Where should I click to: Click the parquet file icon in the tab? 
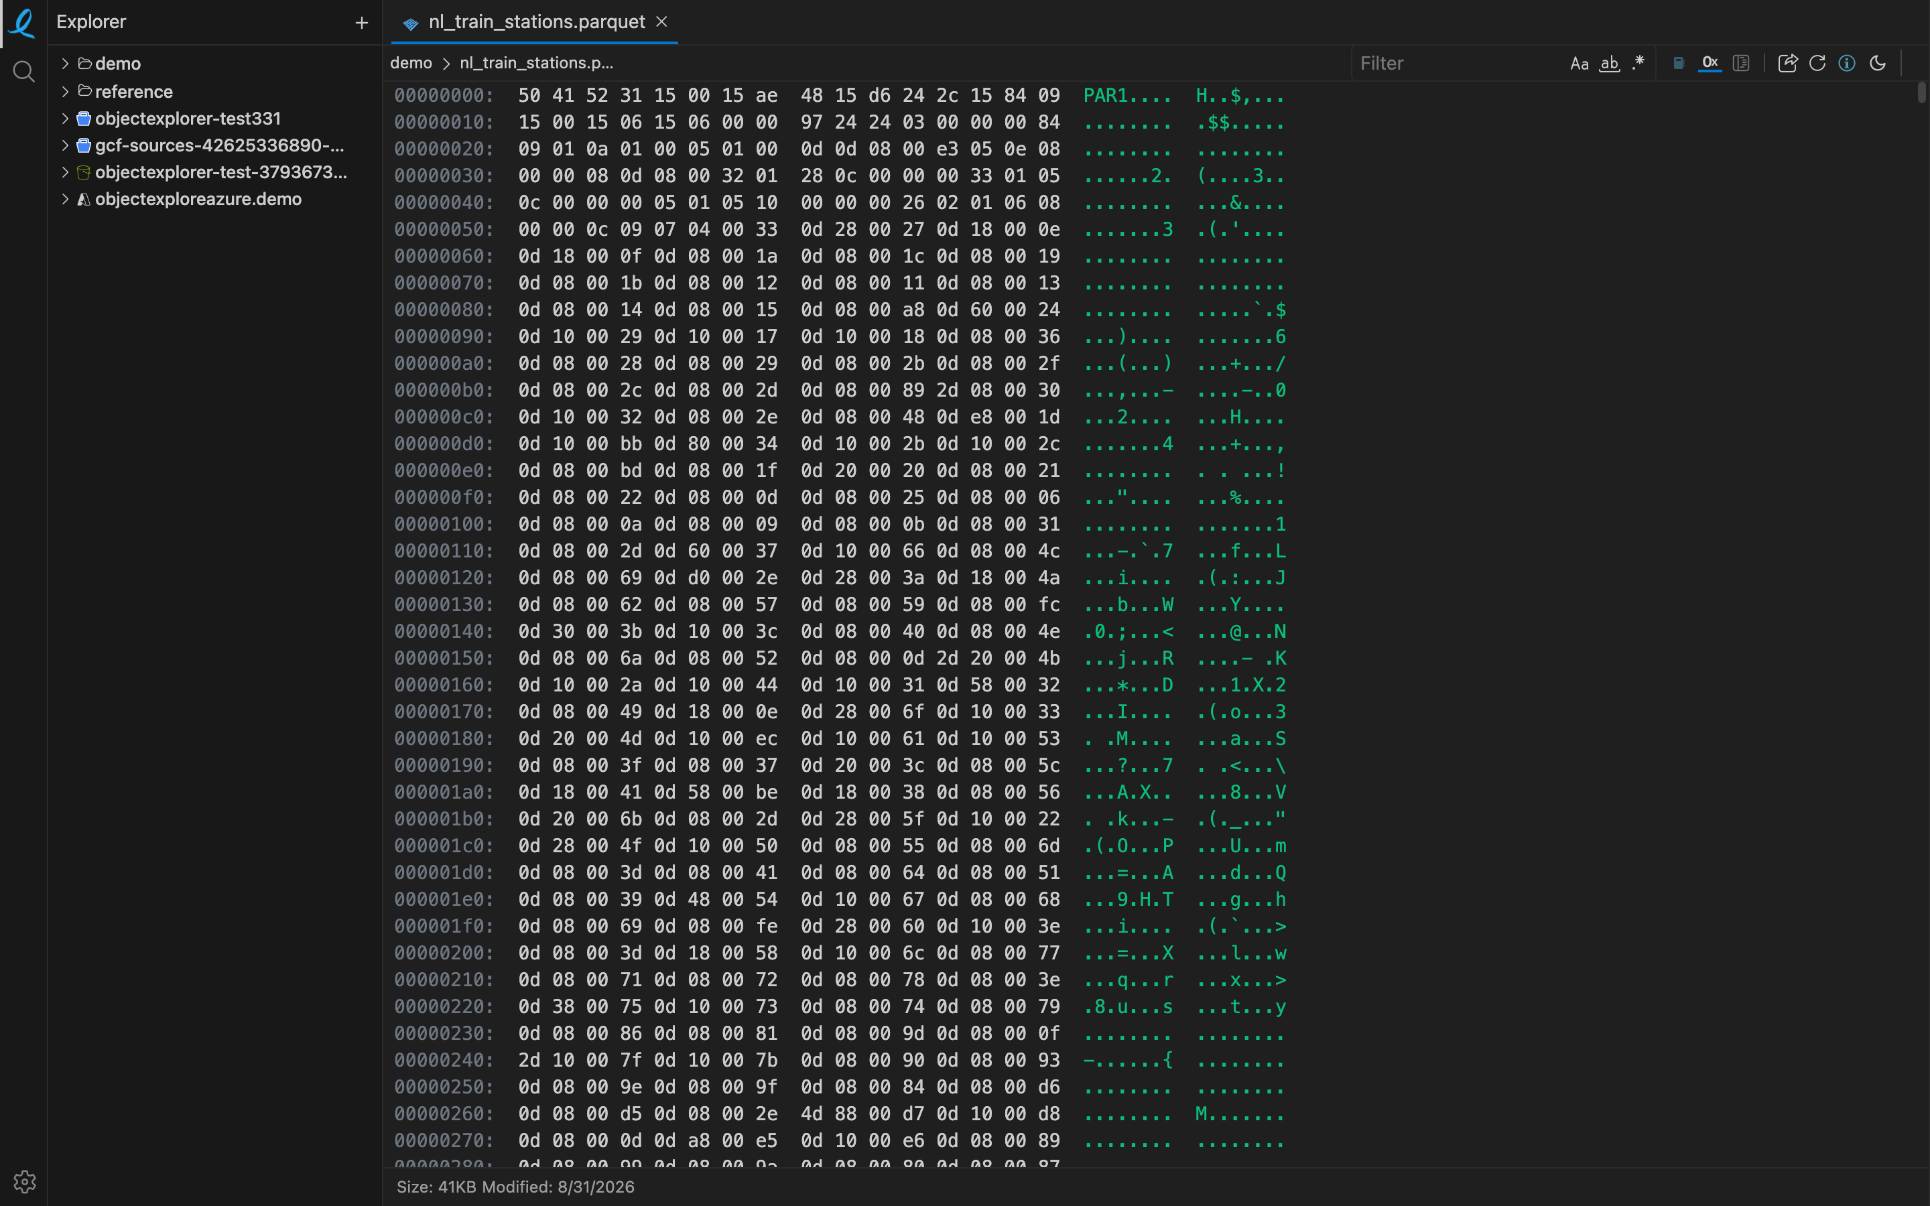[411, 24]
